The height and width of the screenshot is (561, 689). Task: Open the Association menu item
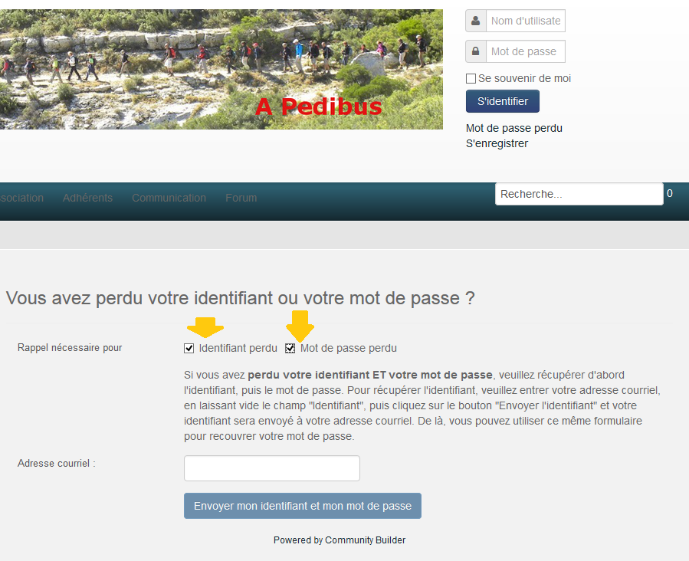21,198
